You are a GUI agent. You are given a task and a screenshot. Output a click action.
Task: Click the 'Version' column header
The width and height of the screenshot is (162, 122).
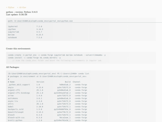[40, 82]
